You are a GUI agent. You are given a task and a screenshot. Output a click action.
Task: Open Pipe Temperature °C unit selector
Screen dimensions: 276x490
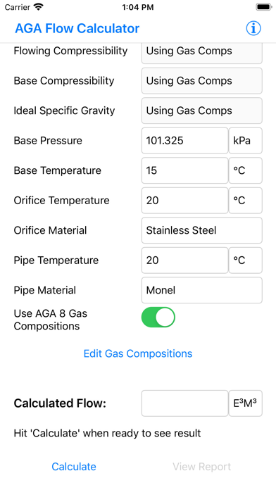point(245,260)
